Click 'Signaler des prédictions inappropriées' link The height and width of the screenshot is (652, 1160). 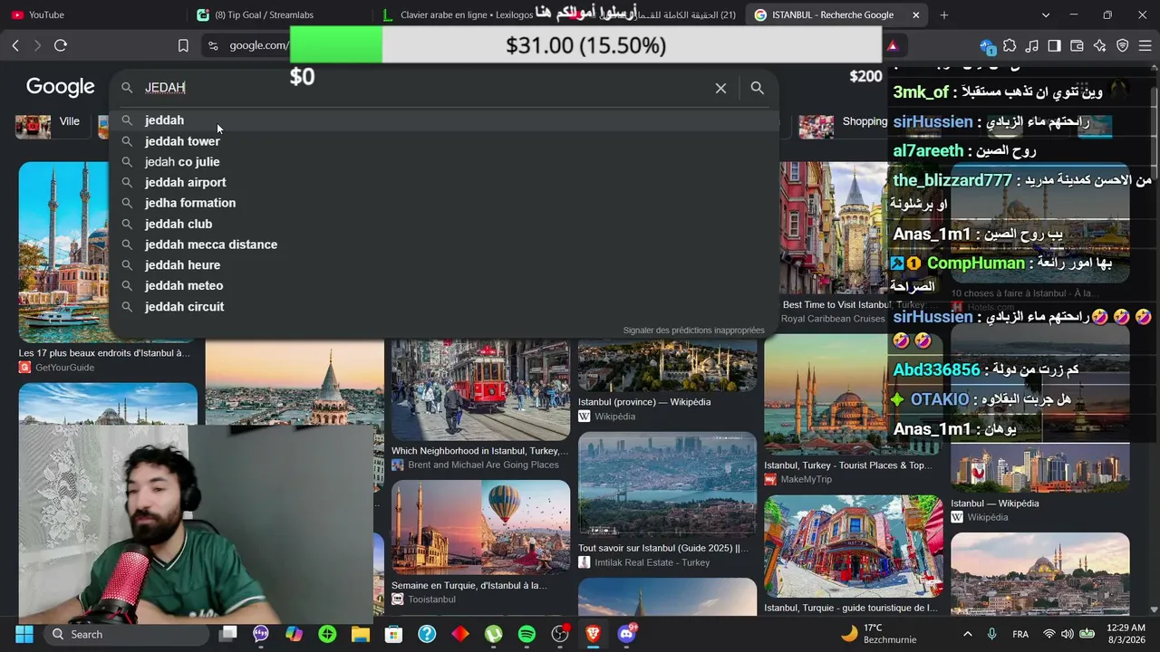[x=693, y=331]
